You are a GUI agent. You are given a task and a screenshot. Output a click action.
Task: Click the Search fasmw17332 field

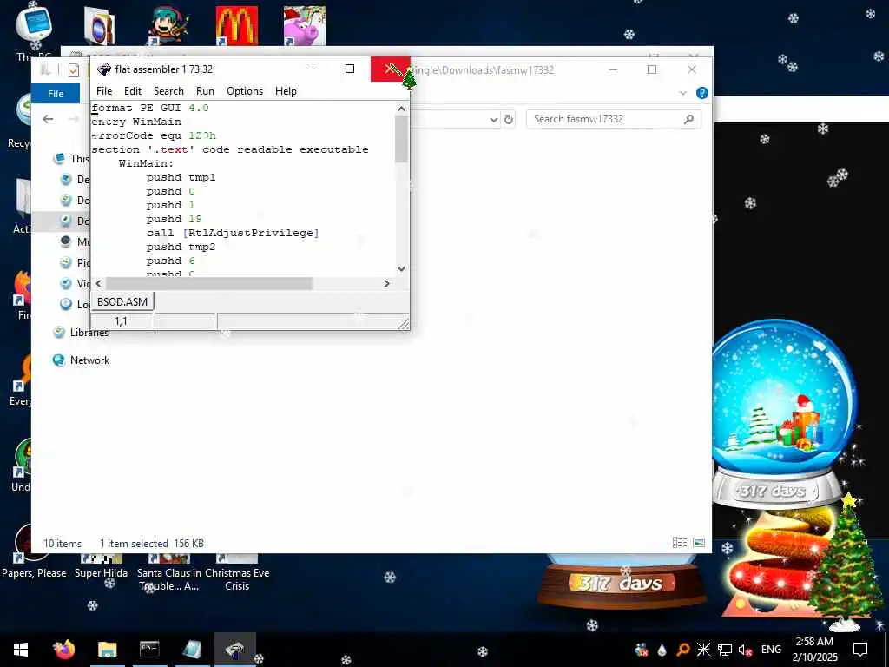[614, 118]
